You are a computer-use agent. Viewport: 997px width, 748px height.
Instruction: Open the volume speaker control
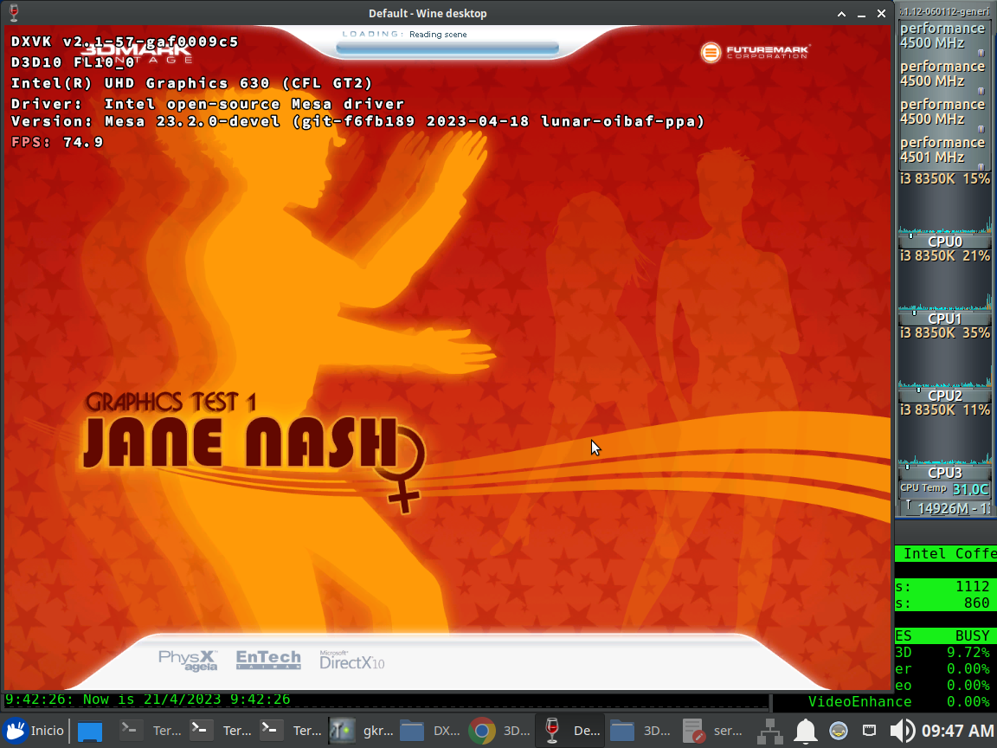pyautogui.click(x=902, y=731)
